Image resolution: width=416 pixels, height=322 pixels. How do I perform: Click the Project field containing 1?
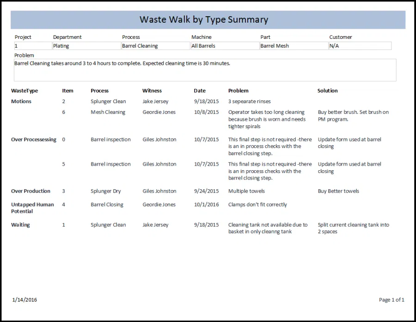32,46
